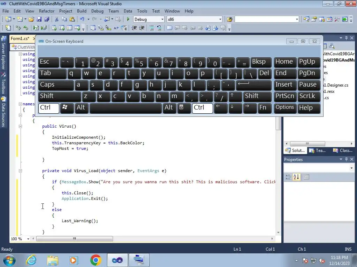
Task: Click the New Project icon
Action: pyautogui.click(x=8, y=19)
